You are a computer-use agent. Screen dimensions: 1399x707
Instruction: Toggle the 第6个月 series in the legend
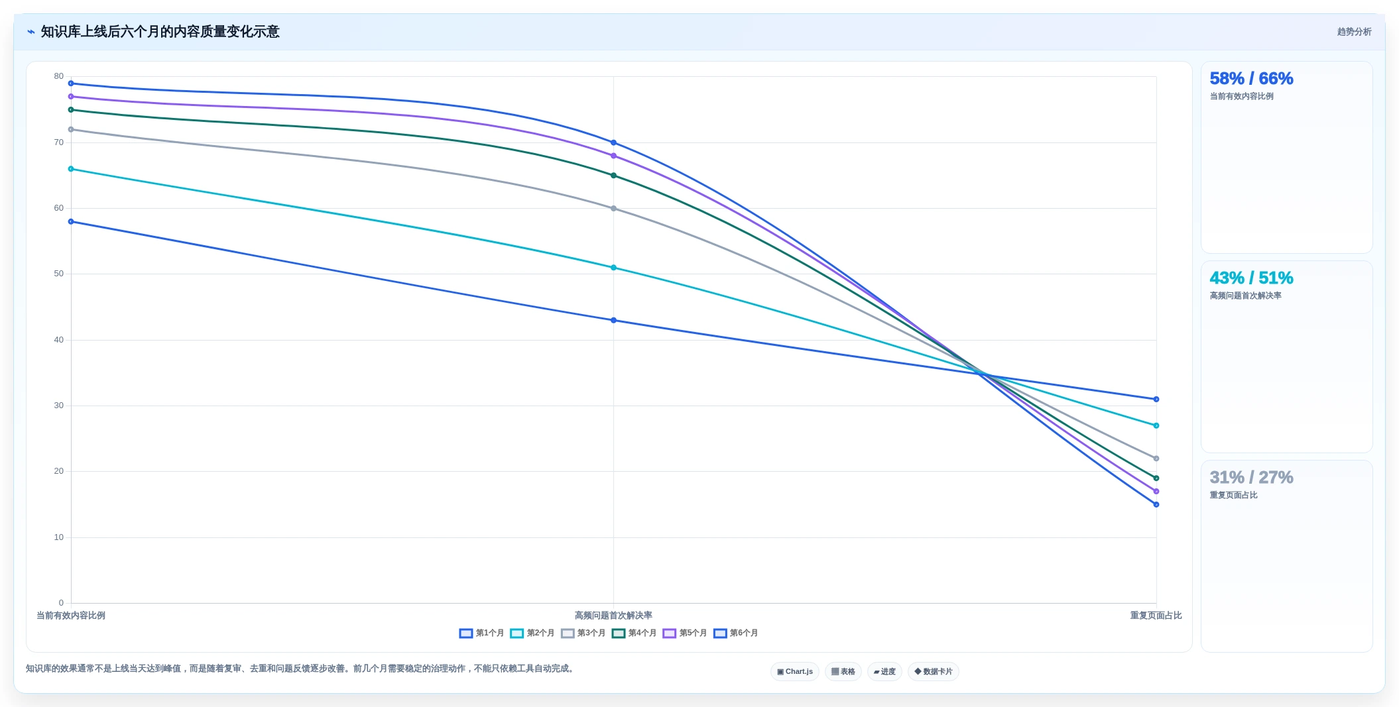pos(736,633)
